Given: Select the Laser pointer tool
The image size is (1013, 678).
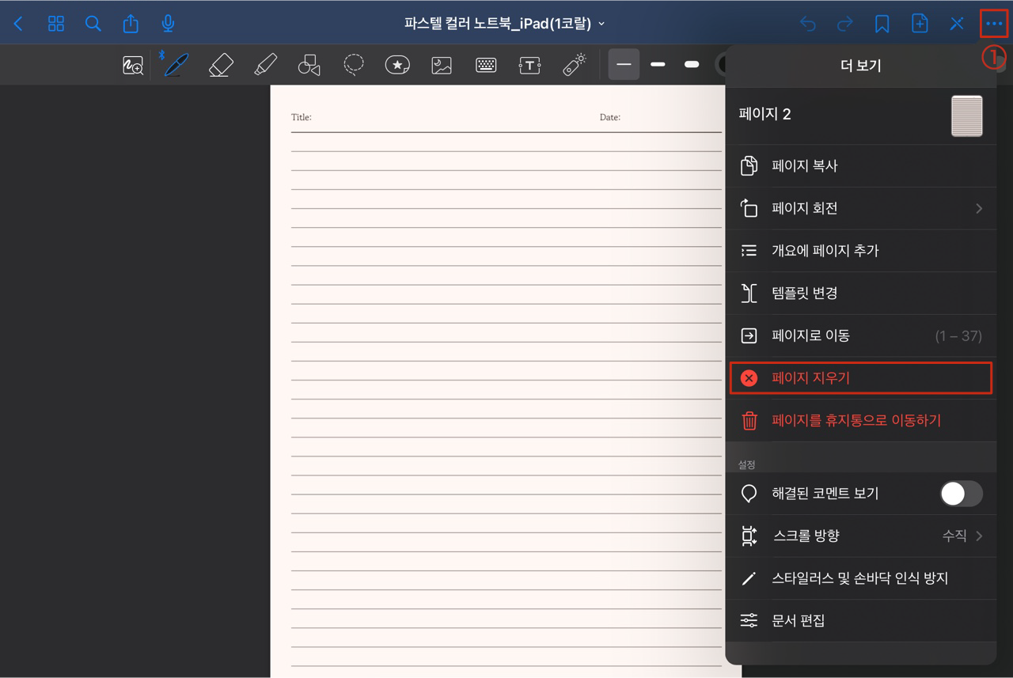Looking at the screenshot, I should (574, 65).
